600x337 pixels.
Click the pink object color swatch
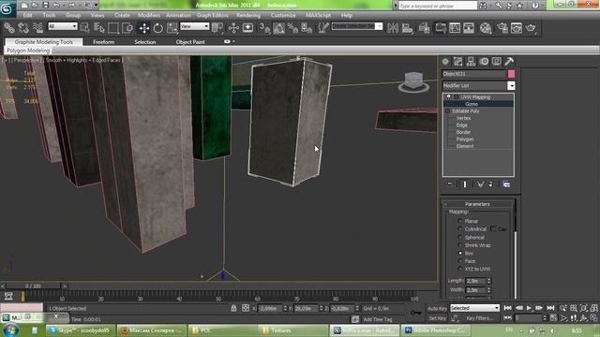[511, 74]
